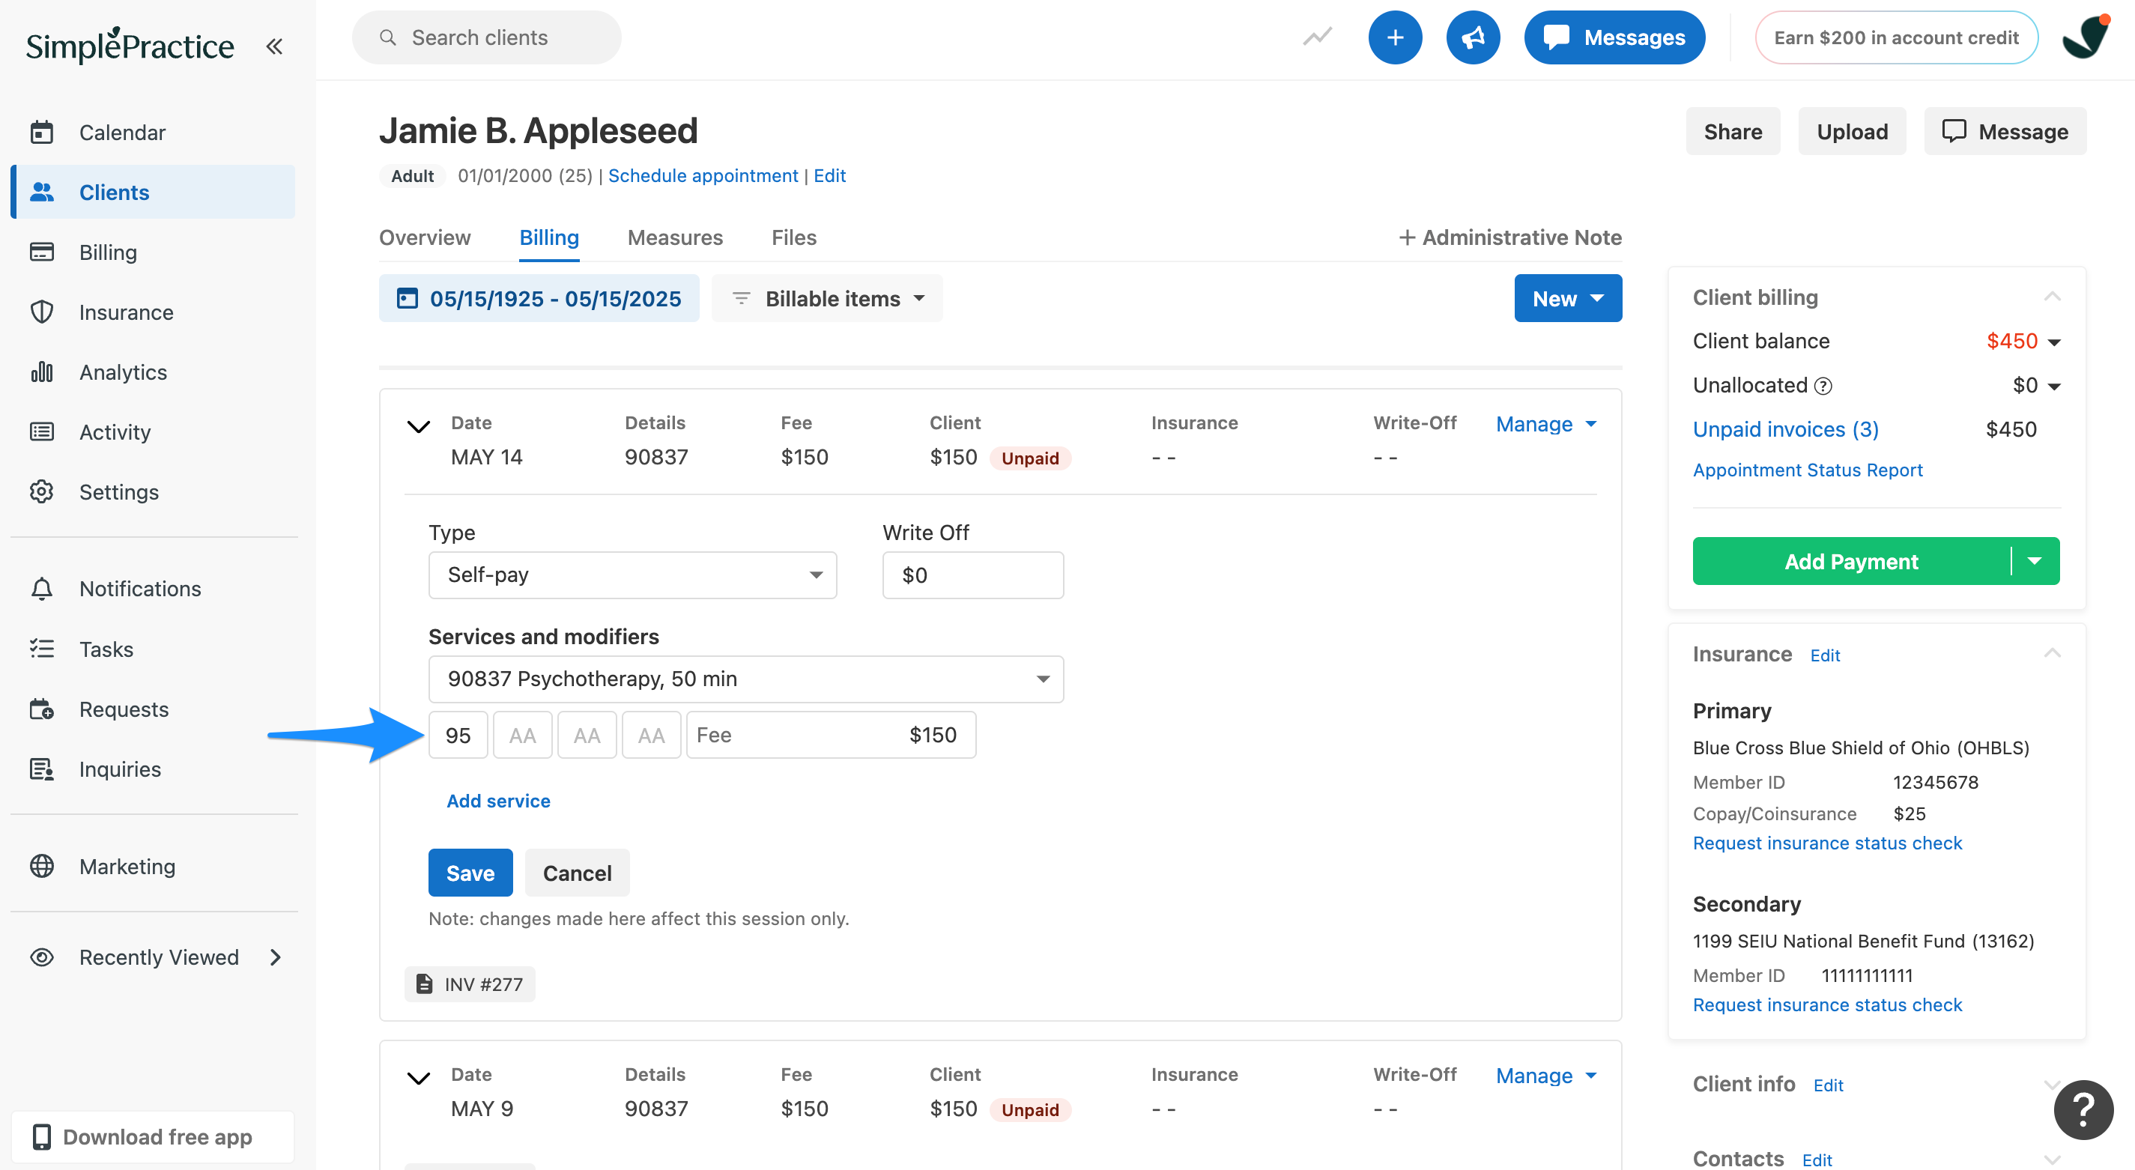Image resolution: width=2135 pixels, height=1170 pixels.
Task: Click Edit next to Client info
Action: tap(1828, 1085)
